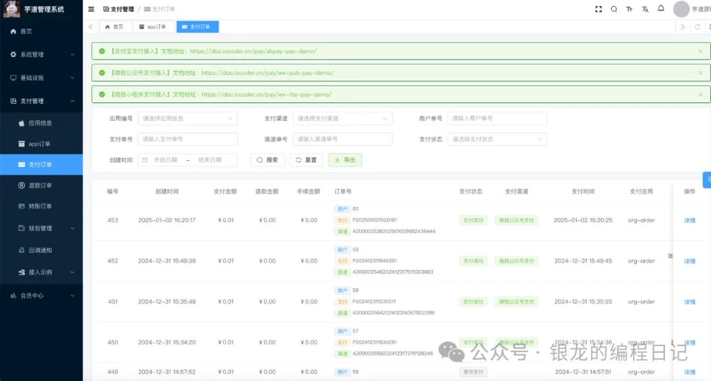Check notifications via the bell icon

[661, 9]
